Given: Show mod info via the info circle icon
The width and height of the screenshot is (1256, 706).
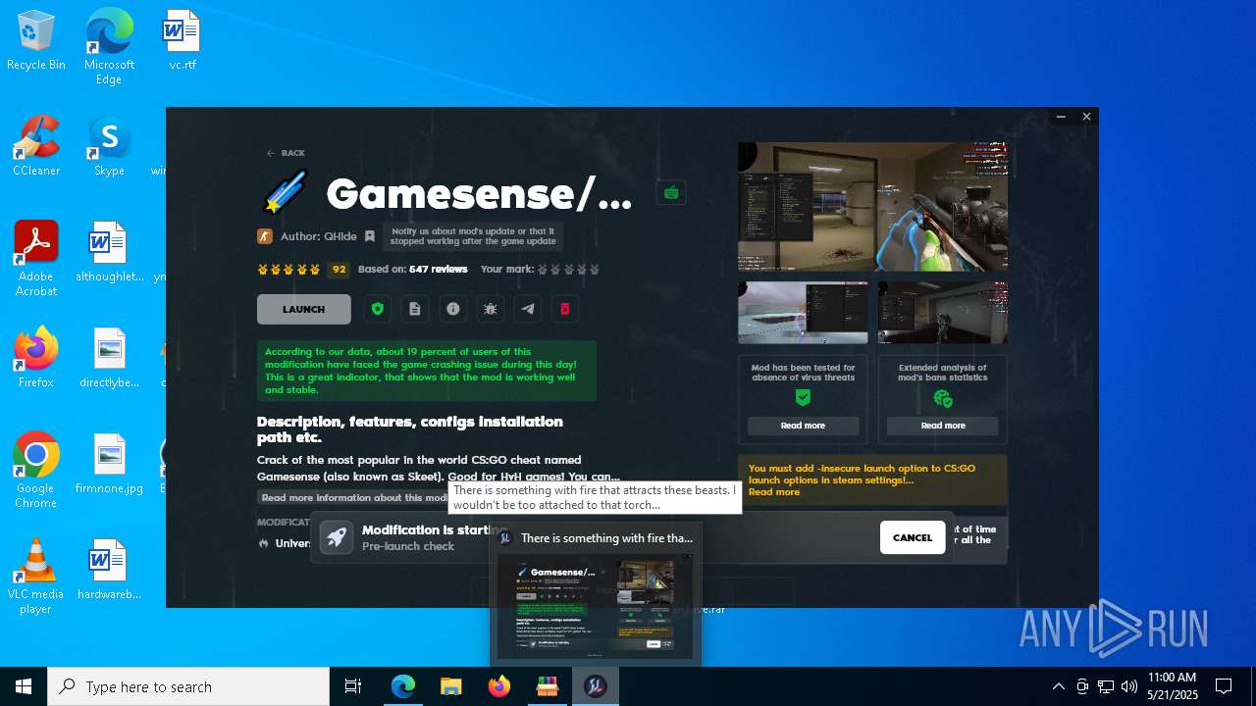Looking at the screenshot, I should tap(452, 309).
